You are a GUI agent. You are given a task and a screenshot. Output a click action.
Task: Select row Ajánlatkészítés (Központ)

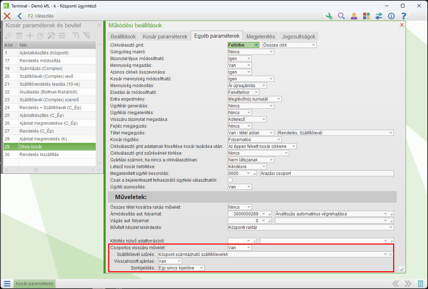tap(49, 53)
